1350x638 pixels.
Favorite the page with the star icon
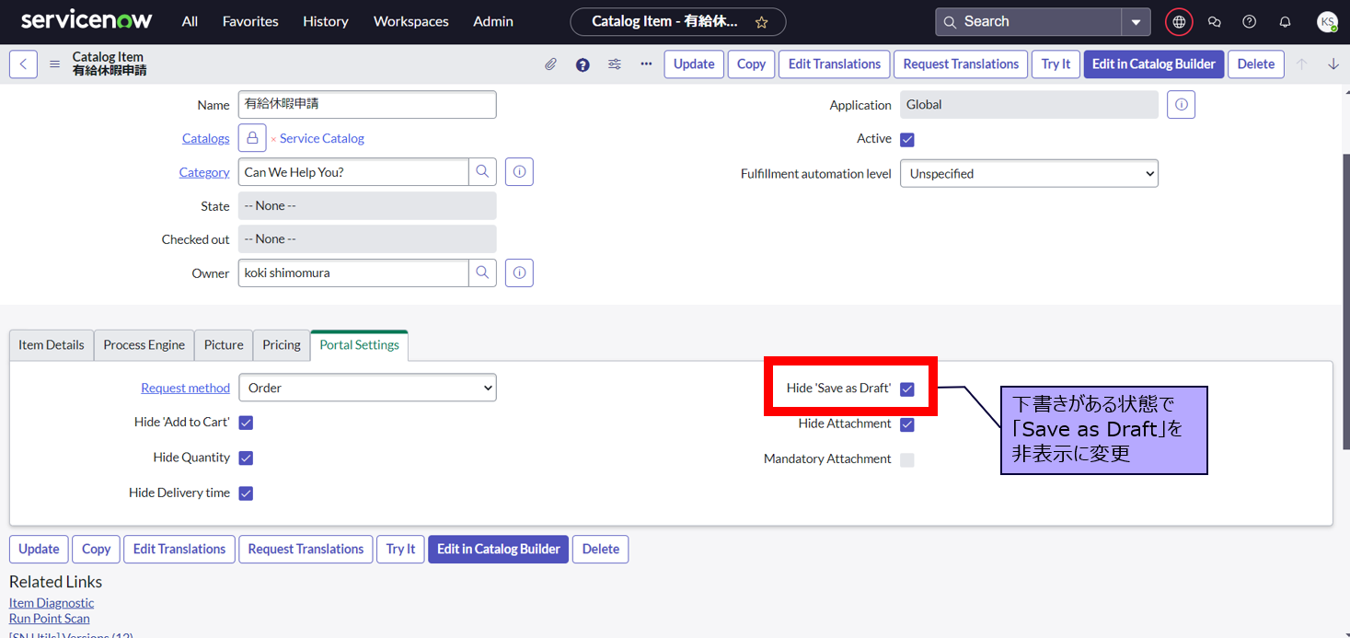coord(761,21)
